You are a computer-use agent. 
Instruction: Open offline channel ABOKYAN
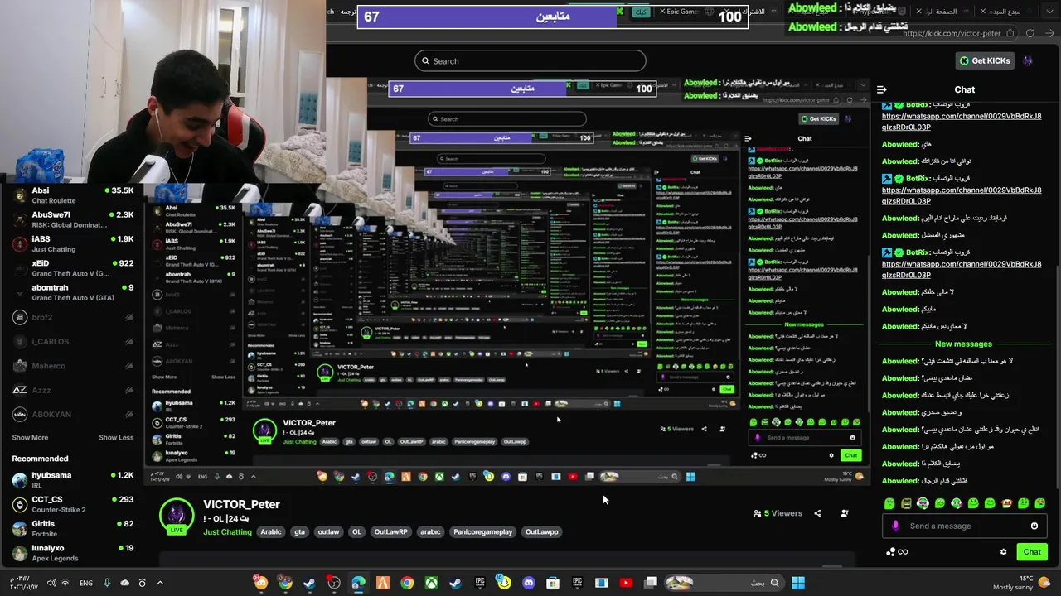(x=73, y=414)
